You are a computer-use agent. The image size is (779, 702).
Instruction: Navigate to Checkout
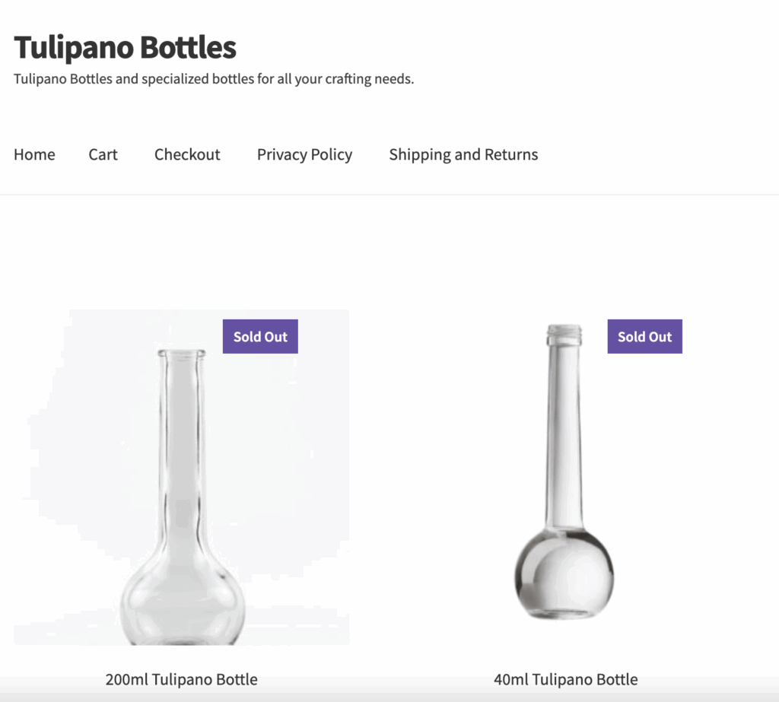(x=187, y=154)
